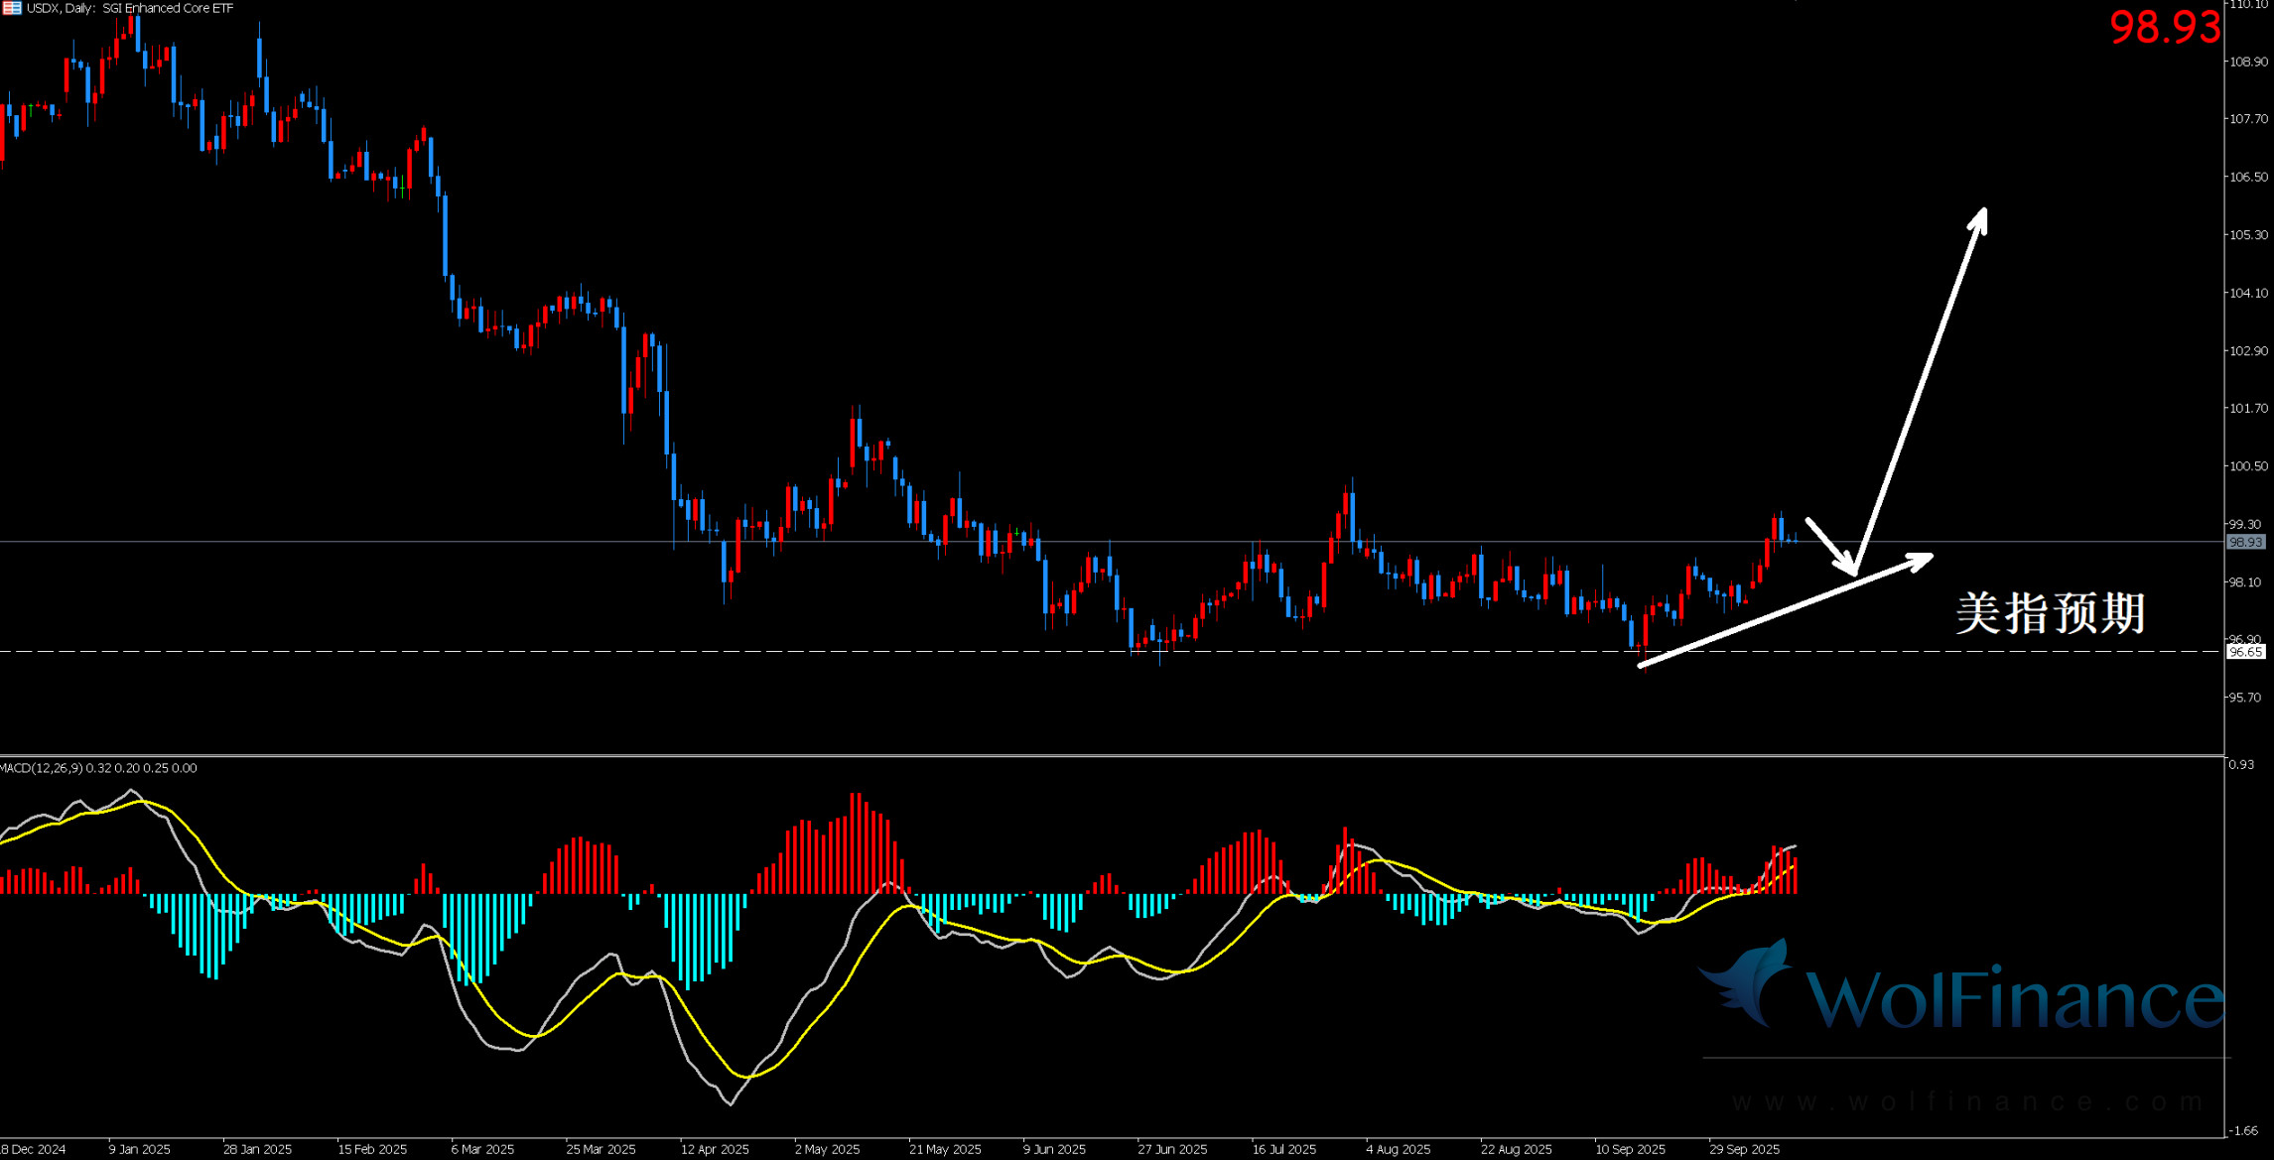Image resolution: width=2274 pixels, height=1160 pixels.
Task: Select the short downward white arrow head
Action: pos(1850,569)
